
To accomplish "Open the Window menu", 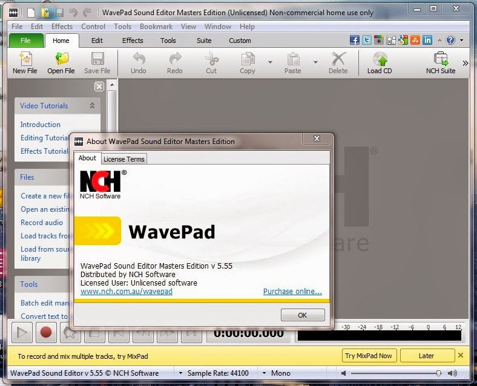I will [x=218, y=27].
